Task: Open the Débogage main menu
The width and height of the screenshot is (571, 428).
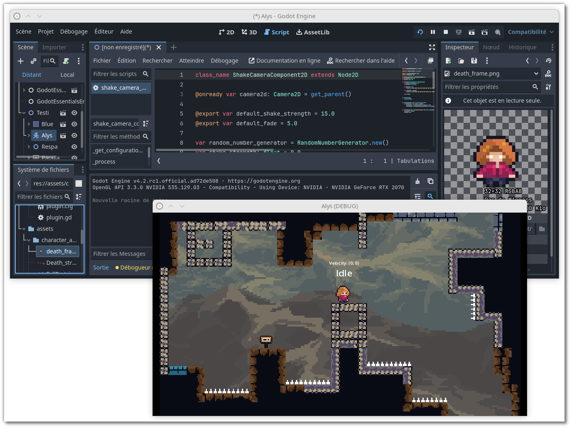Action: [74, 32]
